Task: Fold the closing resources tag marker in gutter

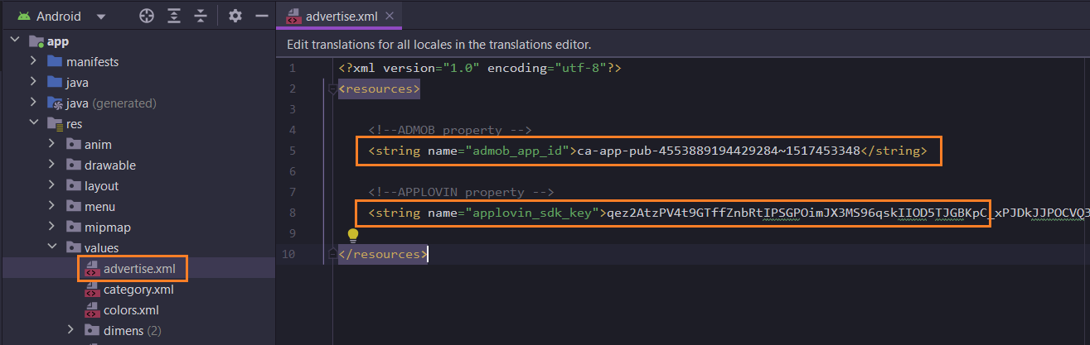Action: click(x=332, y=254)
